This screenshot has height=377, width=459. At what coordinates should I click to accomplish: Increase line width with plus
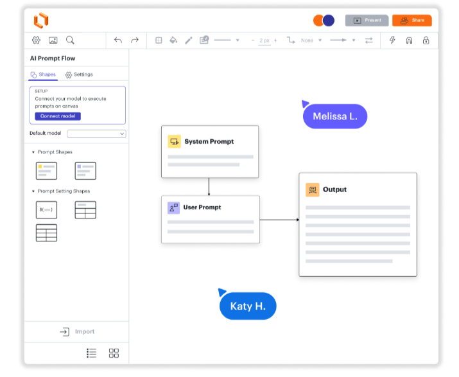point(275,40)
